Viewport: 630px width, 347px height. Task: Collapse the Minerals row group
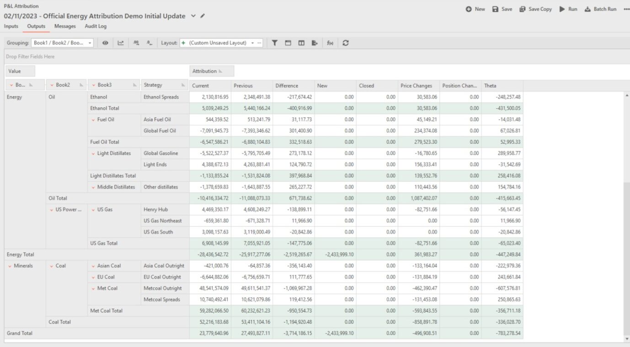(x=10, y=266)
